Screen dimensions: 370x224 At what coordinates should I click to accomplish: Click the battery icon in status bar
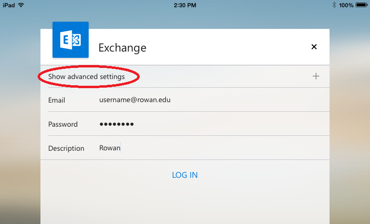361,5
